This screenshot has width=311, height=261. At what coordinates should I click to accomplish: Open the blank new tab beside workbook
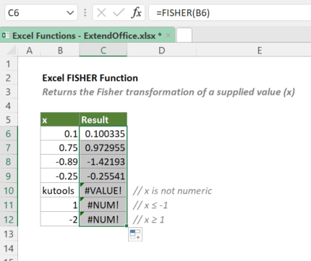click(184, 35)
